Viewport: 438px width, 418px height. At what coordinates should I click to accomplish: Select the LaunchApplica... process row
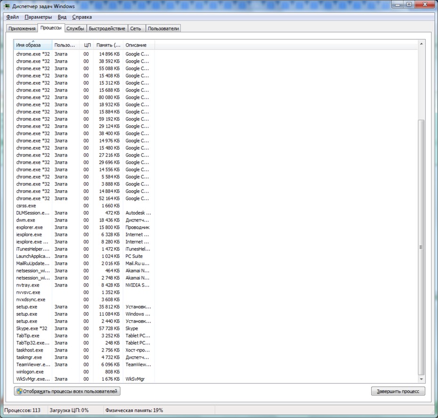coord(84,257)
